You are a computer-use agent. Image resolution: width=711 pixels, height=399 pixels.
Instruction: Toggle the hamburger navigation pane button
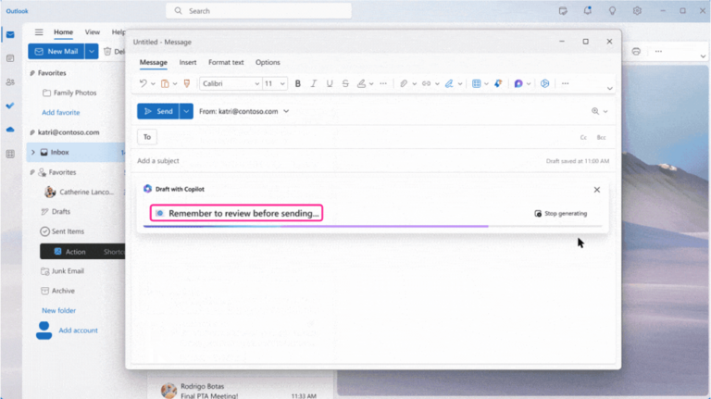(38, 32)
